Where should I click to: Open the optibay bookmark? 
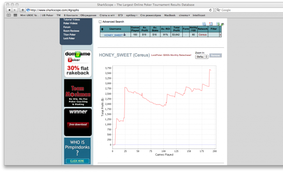[x=131, y=15]
